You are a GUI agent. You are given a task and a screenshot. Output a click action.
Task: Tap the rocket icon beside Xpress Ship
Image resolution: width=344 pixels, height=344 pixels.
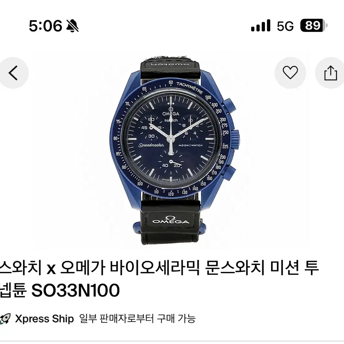5,319
